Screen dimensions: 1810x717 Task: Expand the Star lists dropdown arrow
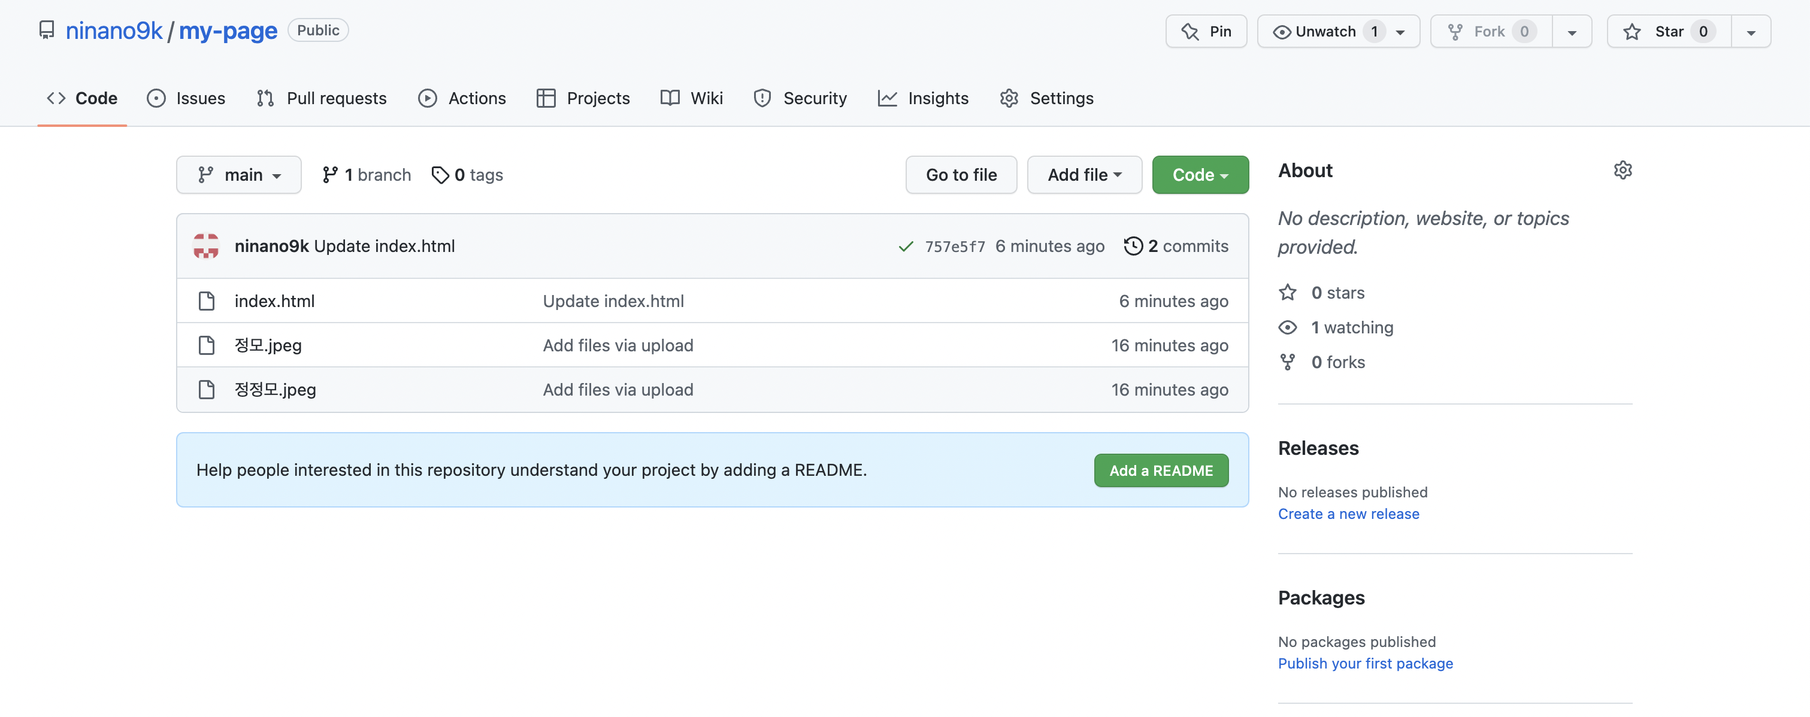coord(1751,32)
